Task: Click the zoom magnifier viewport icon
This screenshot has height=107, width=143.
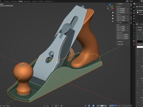Action: [113, 12]
